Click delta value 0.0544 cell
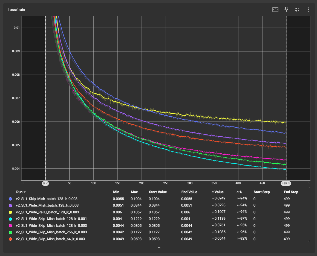Image resolution: width=317 pixels, height=256 pixels. [218, 239]
